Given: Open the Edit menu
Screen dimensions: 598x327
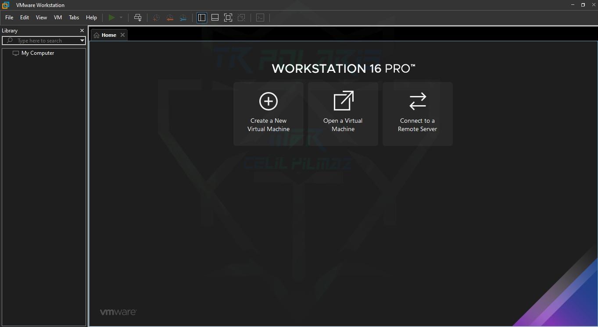Looking at the screenshot, I should (x=25, y=18).
